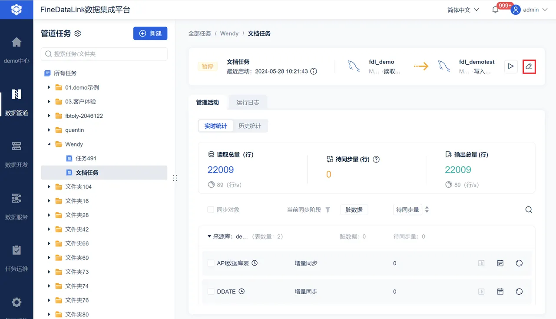Open the demo中心 home icon
This screenshot has width=556, height=319.
pyautogui.click(x=17, y=42)
